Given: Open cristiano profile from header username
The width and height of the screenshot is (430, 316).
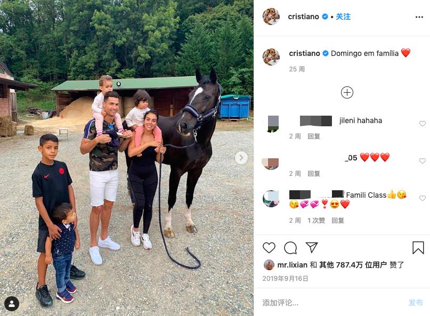Looking at the screenshot, I should (x=303, y=17).
